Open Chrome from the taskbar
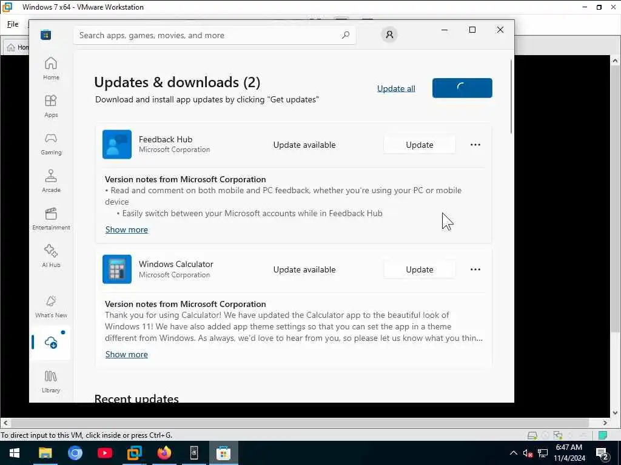Viewport: 621px width, 465px height. 75,453
